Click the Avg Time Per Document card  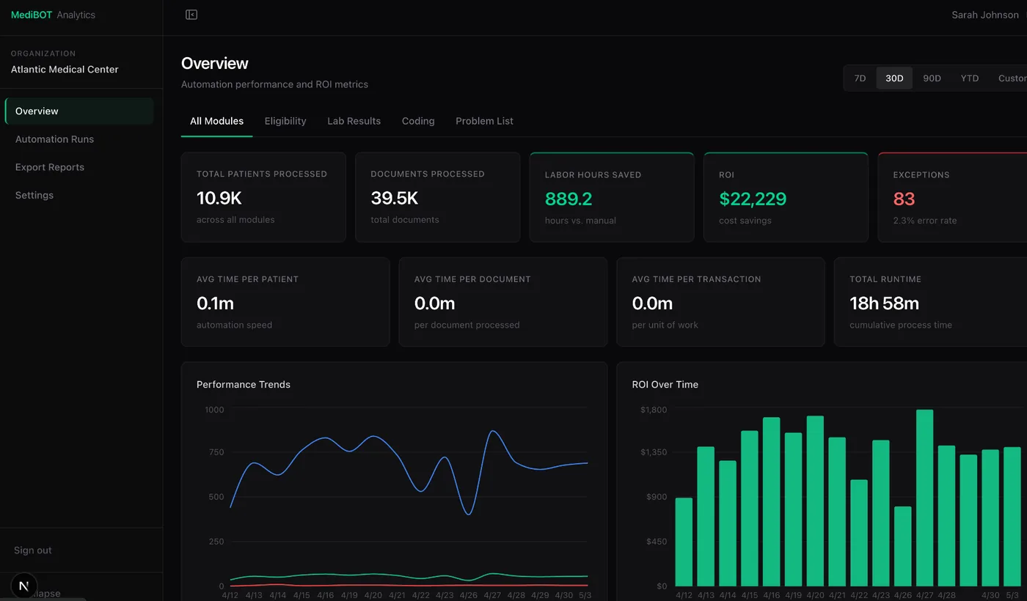click(x=503, y=302)
